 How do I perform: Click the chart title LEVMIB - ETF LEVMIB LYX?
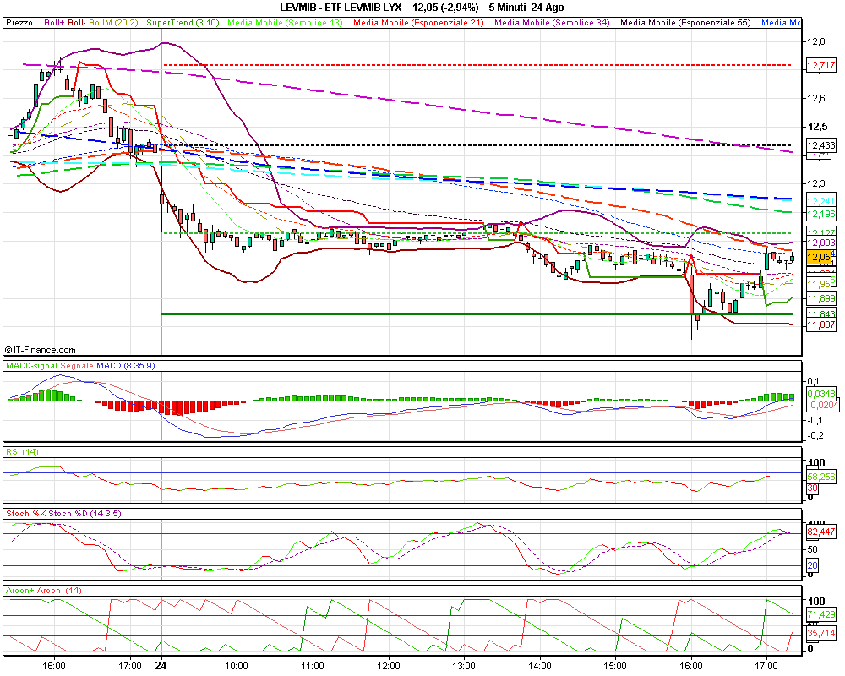341,8
